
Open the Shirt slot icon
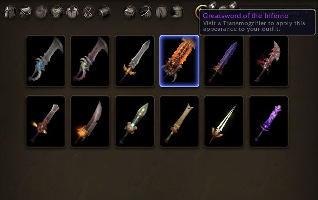pos(73,12)
